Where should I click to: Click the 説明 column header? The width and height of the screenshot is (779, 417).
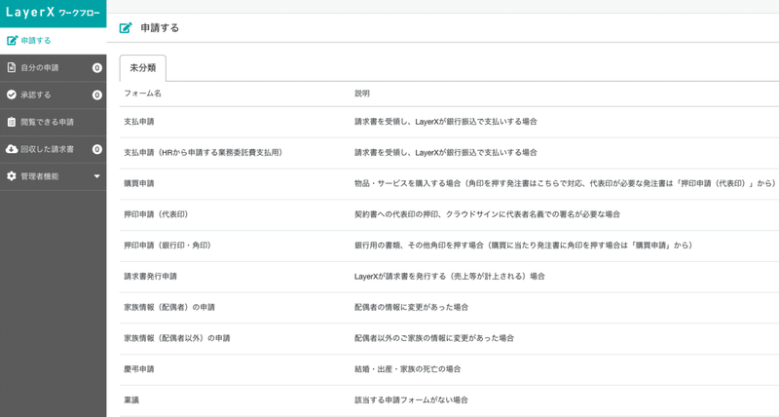click(361, 94)
